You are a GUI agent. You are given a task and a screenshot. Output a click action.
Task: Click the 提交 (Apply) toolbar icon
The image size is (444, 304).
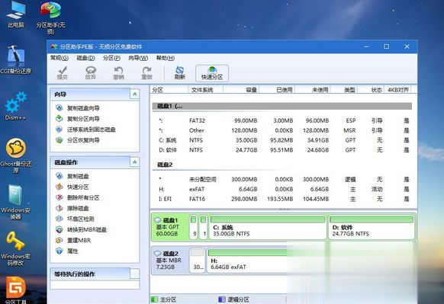[x=63, y=72]
